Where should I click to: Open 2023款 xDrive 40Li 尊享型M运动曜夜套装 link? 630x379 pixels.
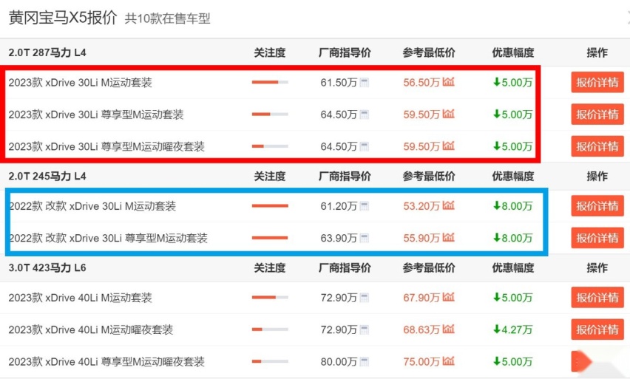pyautogui.click(x=106, y=362)
